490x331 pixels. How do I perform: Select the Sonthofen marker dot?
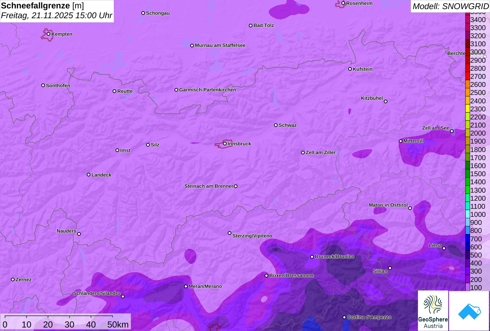[x=43, y=85]
